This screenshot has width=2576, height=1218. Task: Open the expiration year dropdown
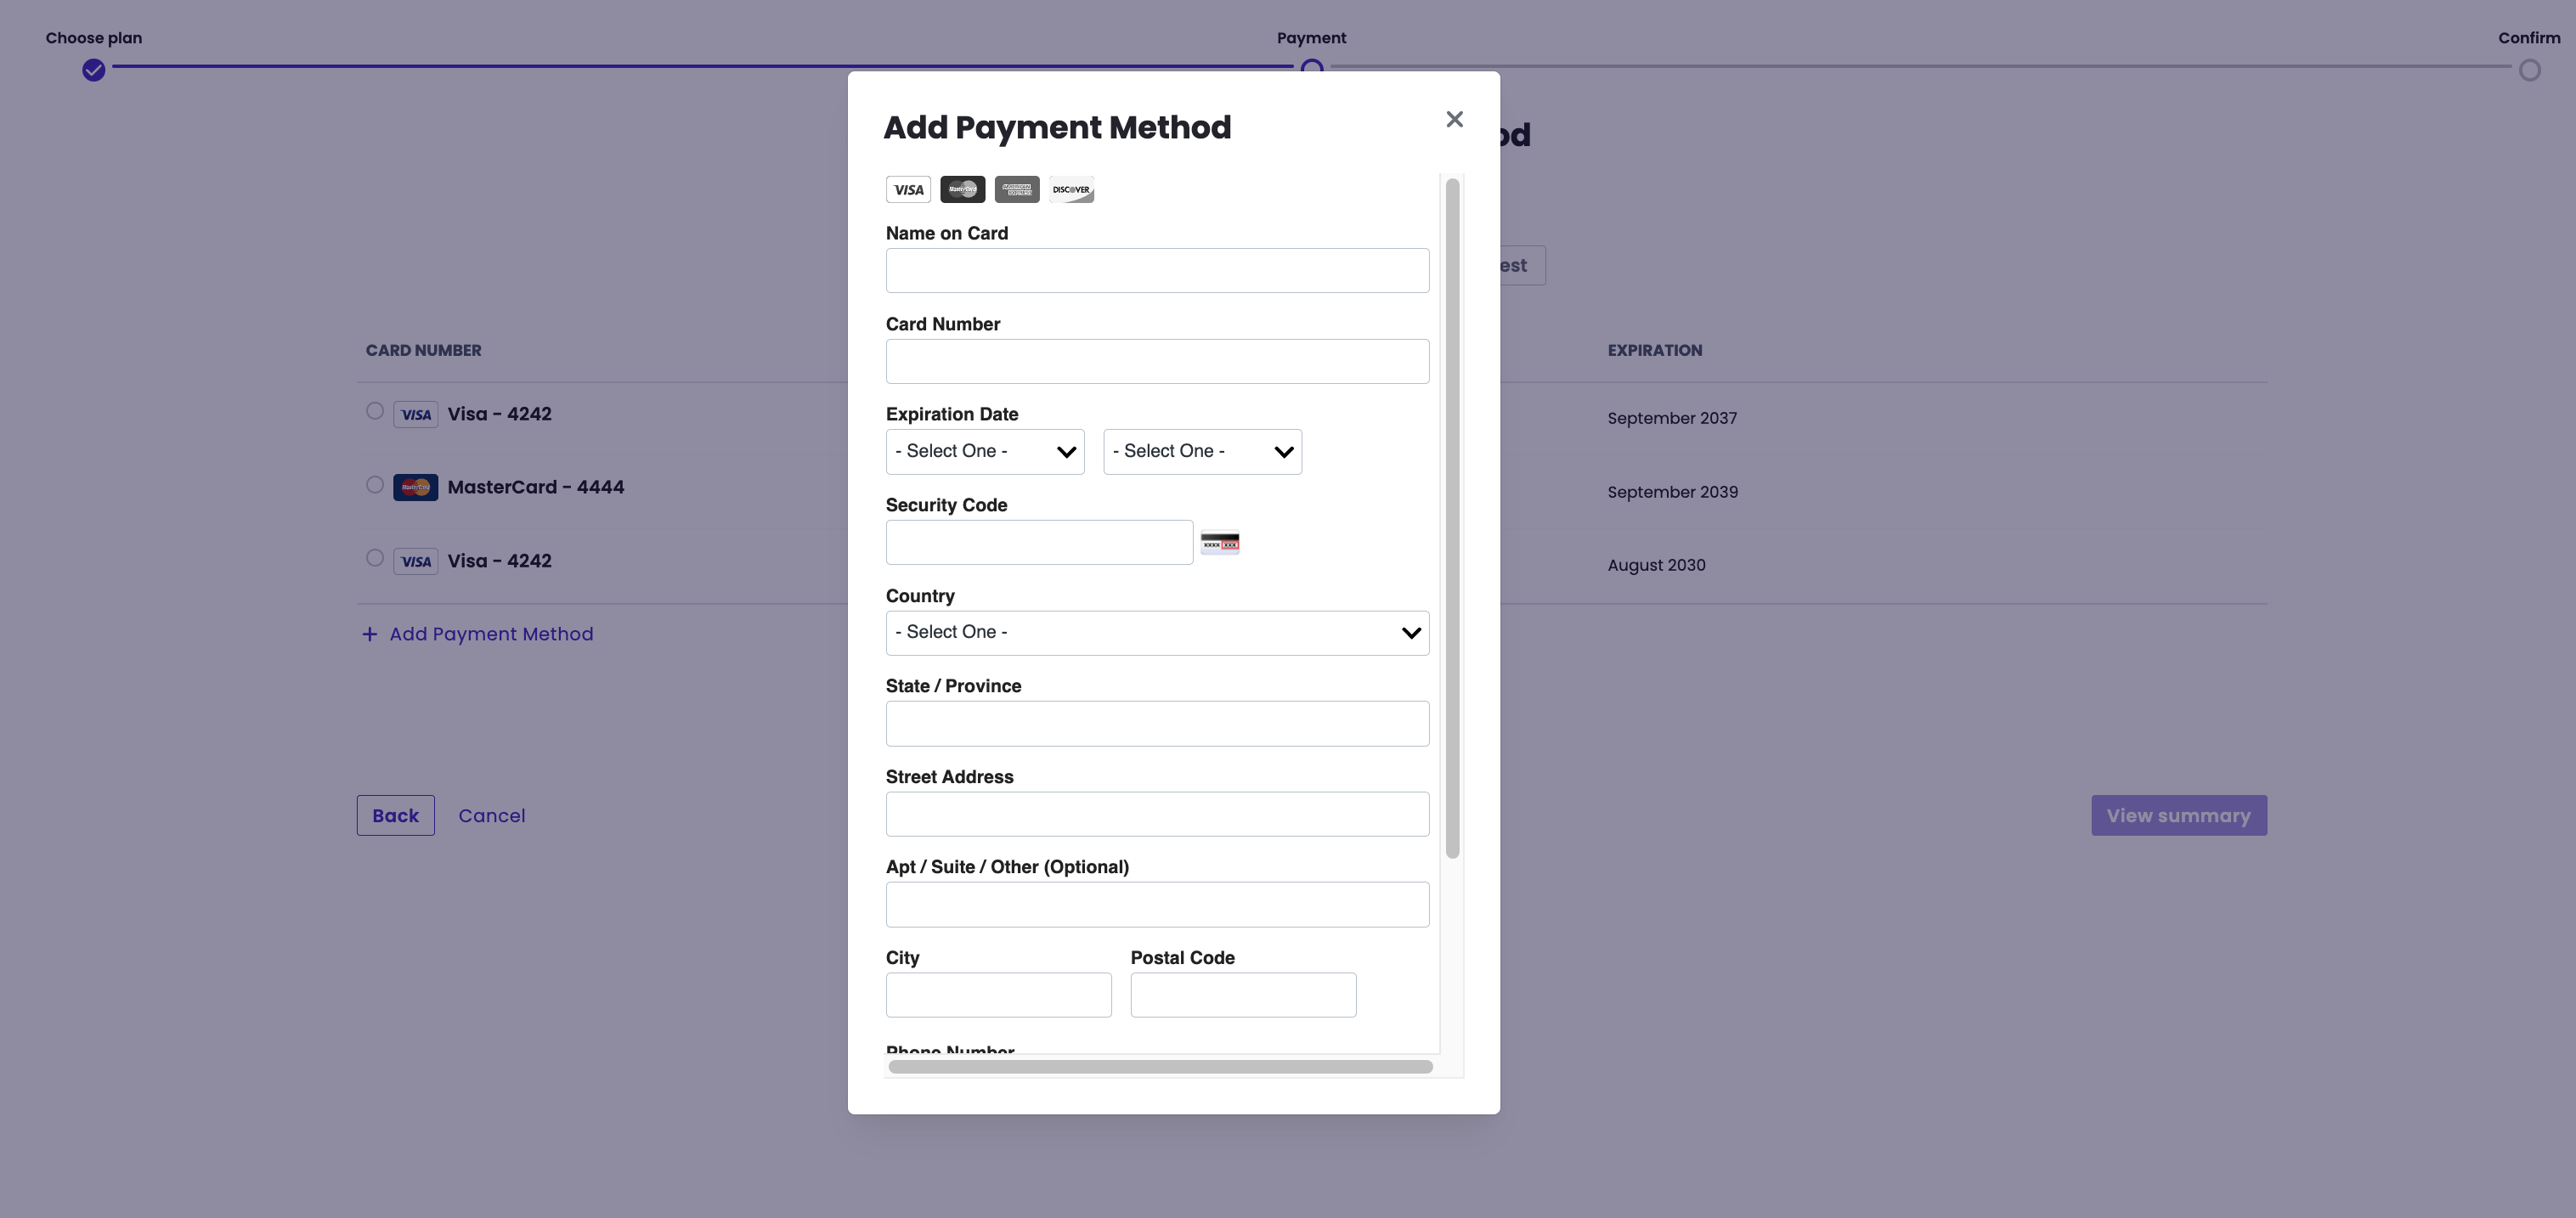pos(1202,452)
